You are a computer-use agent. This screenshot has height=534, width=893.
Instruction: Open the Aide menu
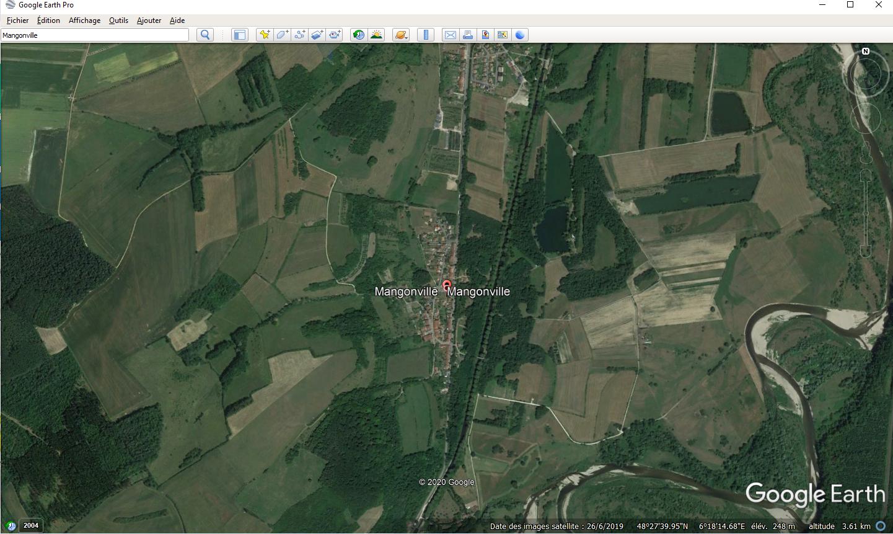pyautogui.click(x=177, y=20)
